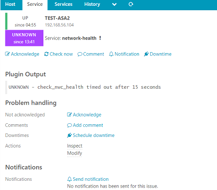The height and width of the screenshot is (190, 217).
Task: Click the Comment speech bubble icon in the top action row
Action: (x=80, y=54)
